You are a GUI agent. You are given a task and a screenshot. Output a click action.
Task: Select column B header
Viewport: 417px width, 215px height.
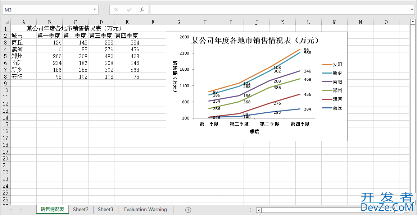tap(49, 22)
